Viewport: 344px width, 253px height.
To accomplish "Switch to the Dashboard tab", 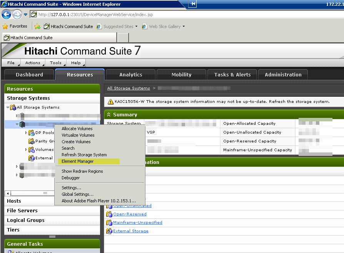I will click(x=29, y=74).
